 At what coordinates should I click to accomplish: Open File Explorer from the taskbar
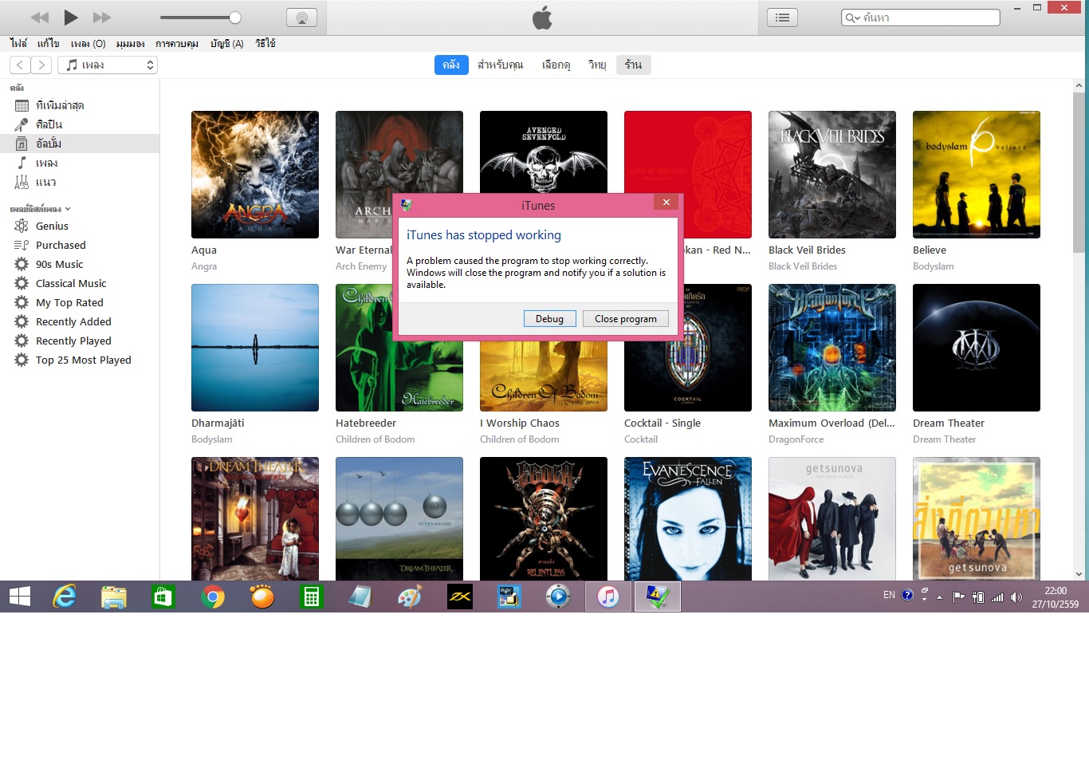click(114, 597)
